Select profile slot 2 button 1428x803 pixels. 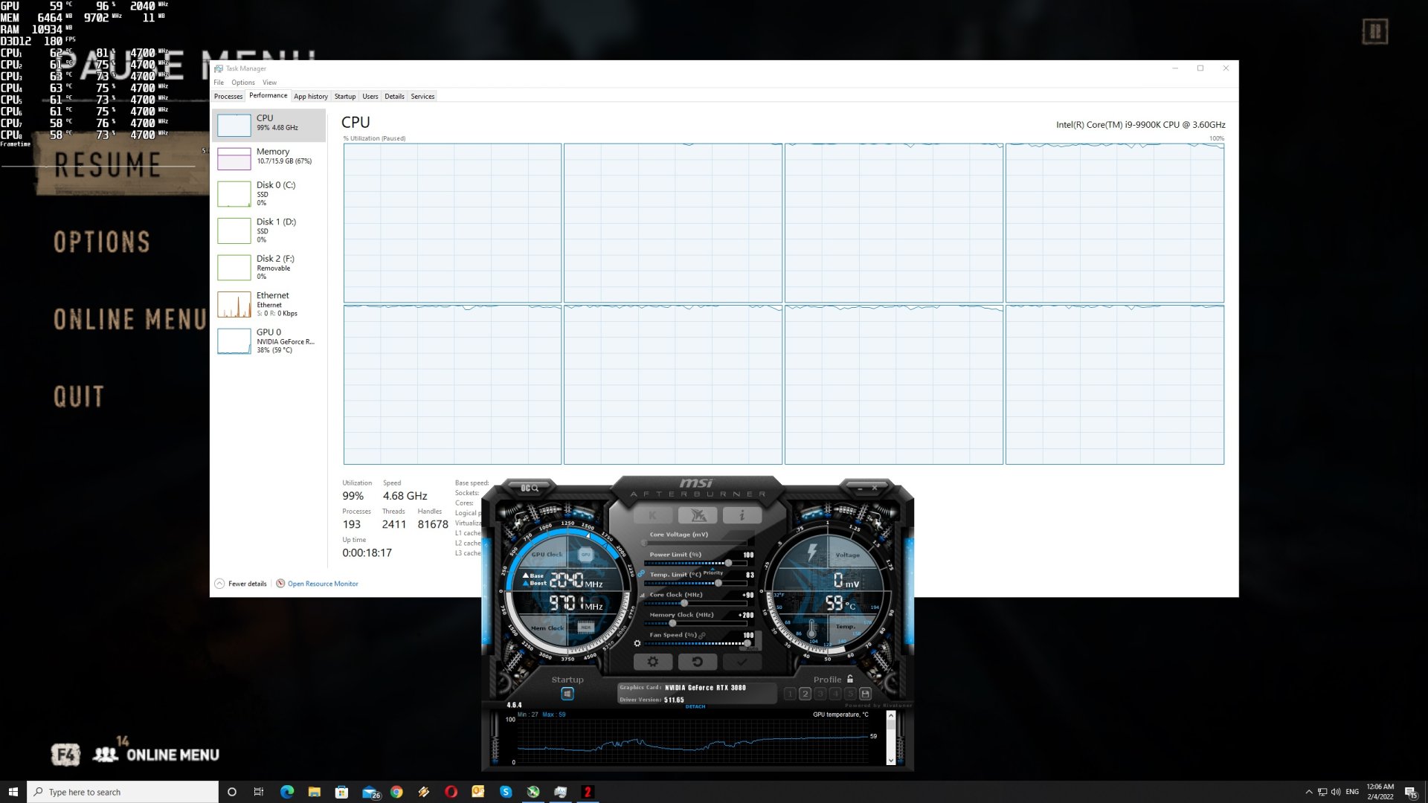click(805, 694)
